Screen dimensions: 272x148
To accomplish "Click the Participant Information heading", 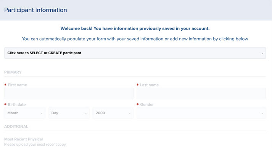I will [x=35, y=10].
